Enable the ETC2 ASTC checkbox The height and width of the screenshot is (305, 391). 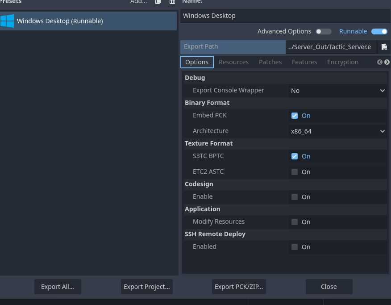coord(295,172)
